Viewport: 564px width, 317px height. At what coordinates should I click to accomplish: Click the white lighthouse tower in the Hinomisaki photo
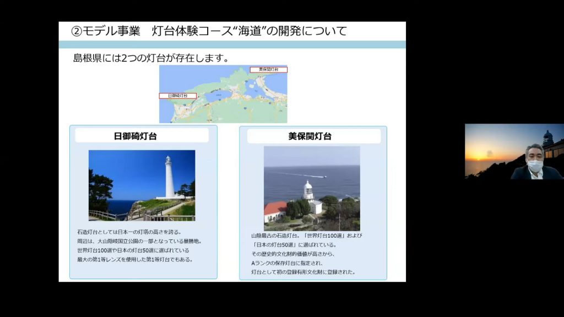coord(169,177)
